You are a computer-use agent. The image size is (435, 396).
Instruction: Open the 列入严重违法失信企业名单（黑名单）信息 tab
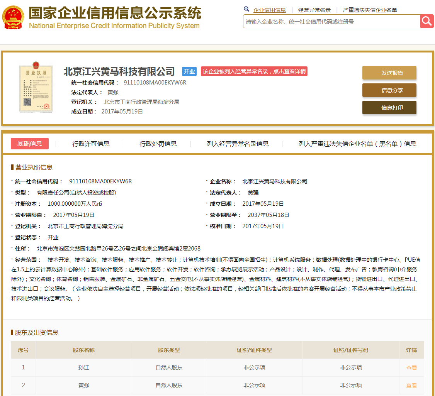click(357, 144)
